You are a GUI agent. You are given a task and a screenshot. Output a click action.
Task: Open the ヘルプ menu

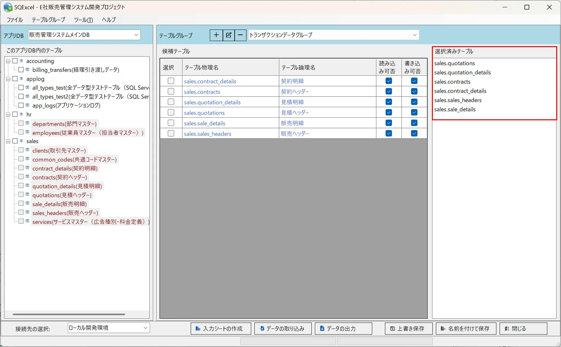tap(109, 20)
